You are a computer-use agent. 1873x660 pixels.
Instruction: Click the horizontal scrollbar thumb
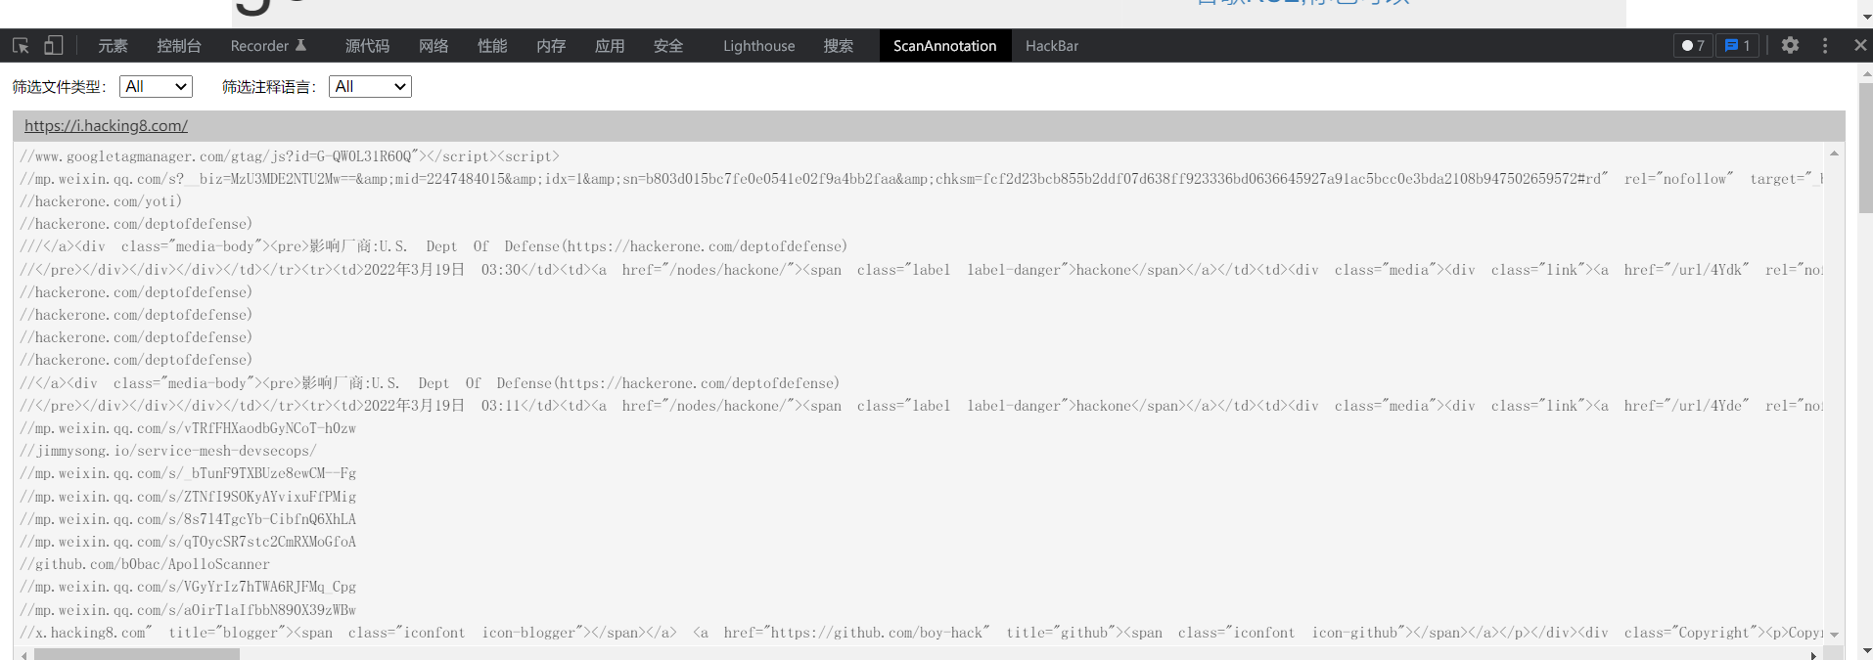point(137,654)
